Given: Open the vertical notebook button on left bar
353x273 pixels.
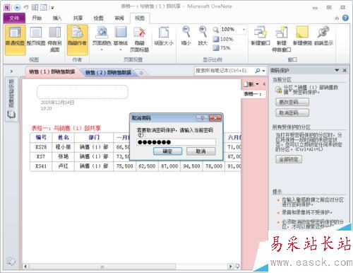Looking at the screenshot, I should (11, 99).
